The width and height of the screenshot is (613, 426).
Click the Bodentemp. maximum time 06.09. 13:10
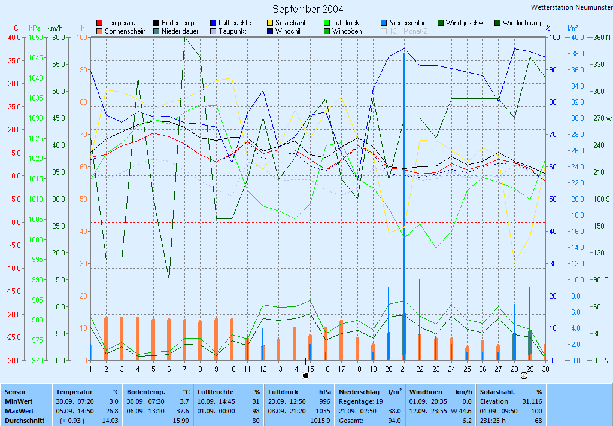pyautogui.click(x=145, y=411)
